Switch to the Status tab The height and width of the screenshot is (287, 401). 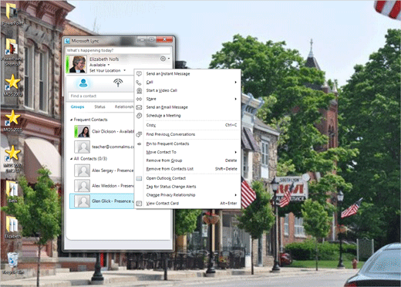tap(99, 106)
